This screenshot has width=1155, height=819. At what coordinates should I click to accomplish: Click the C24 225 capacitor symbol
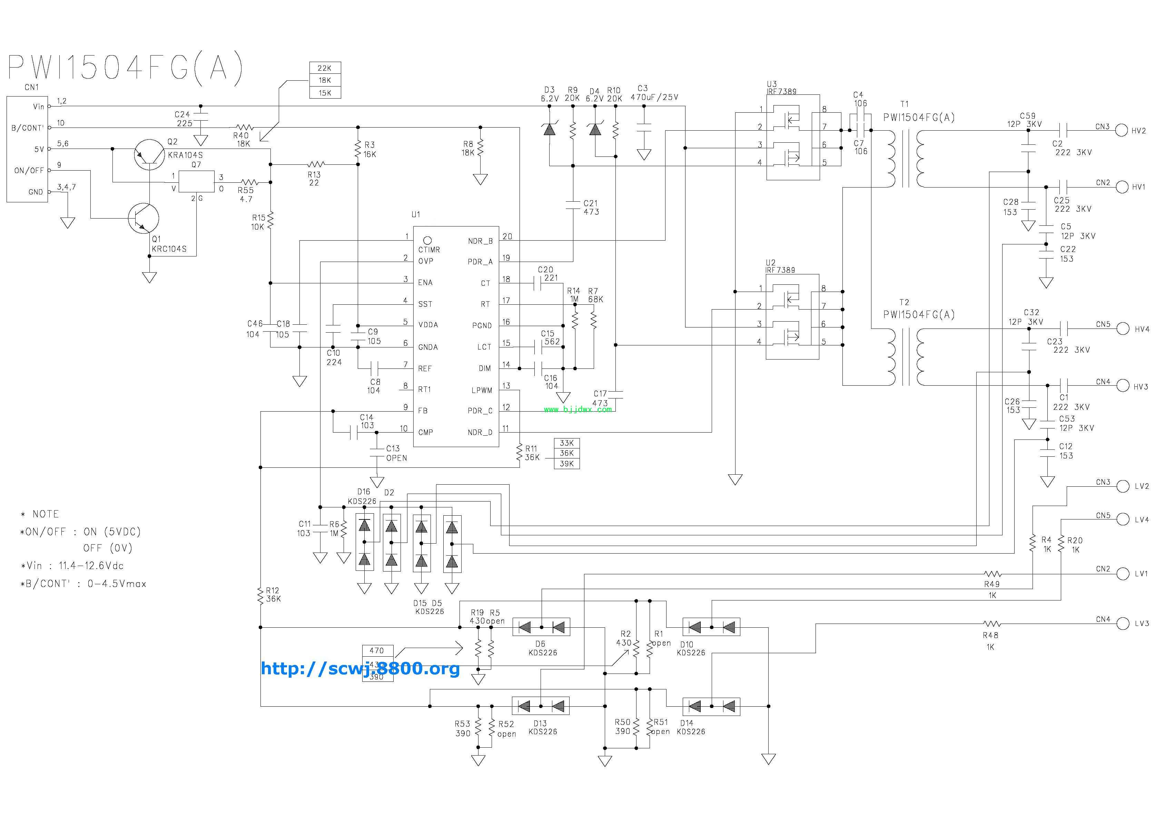pyautogui.click(x=201, y=117)
